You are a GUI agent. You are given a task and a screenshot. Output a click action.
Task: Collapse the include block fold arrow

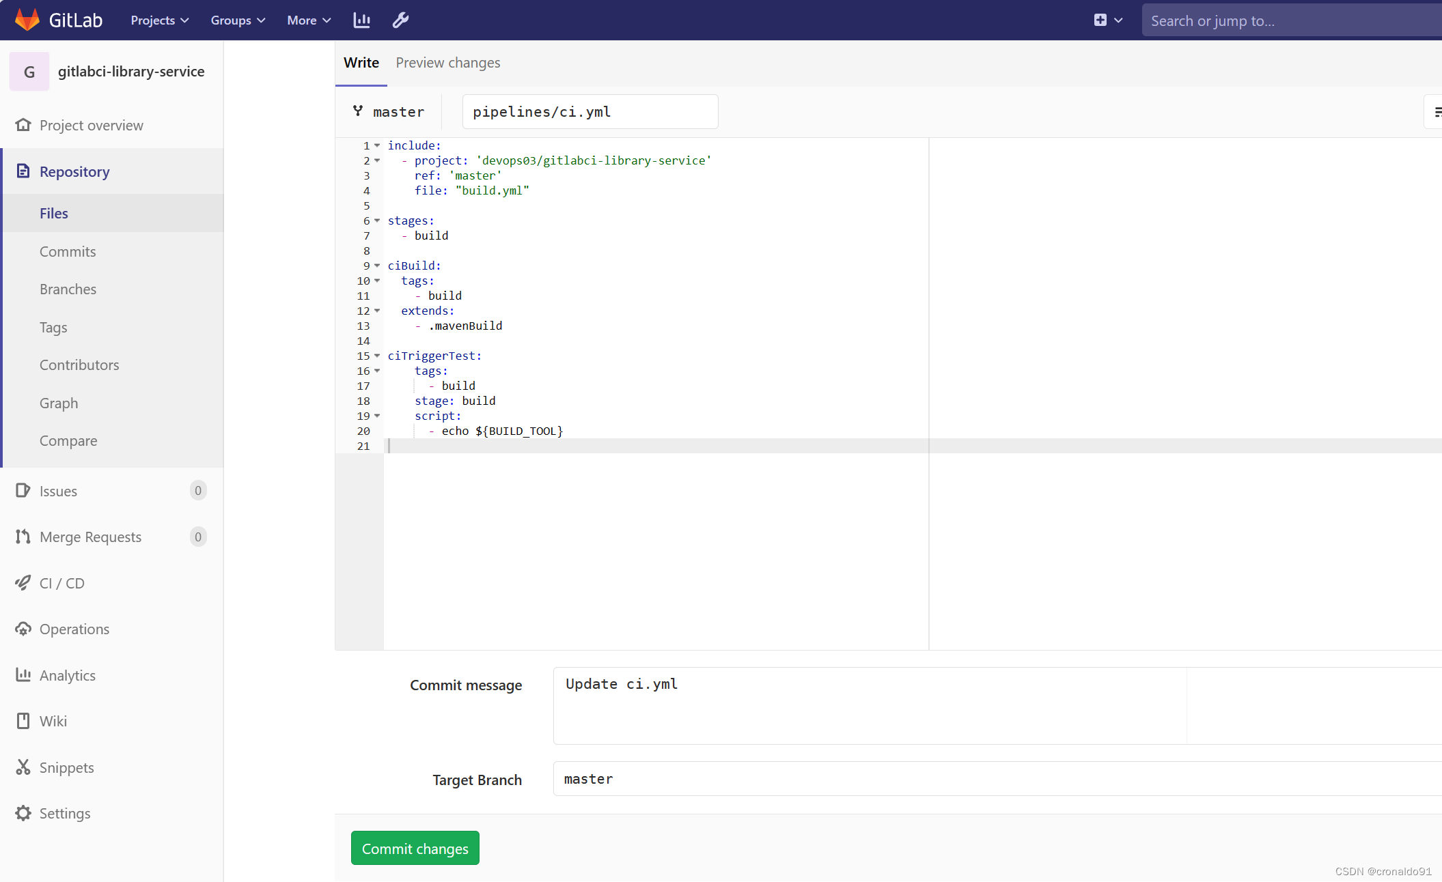[x=377, y=145]
